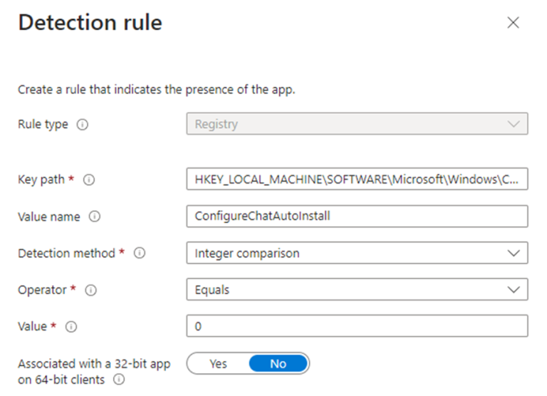Click info icon beside Value label
Viewport: 547px width, 396px height.
click(x=71, y=327)
